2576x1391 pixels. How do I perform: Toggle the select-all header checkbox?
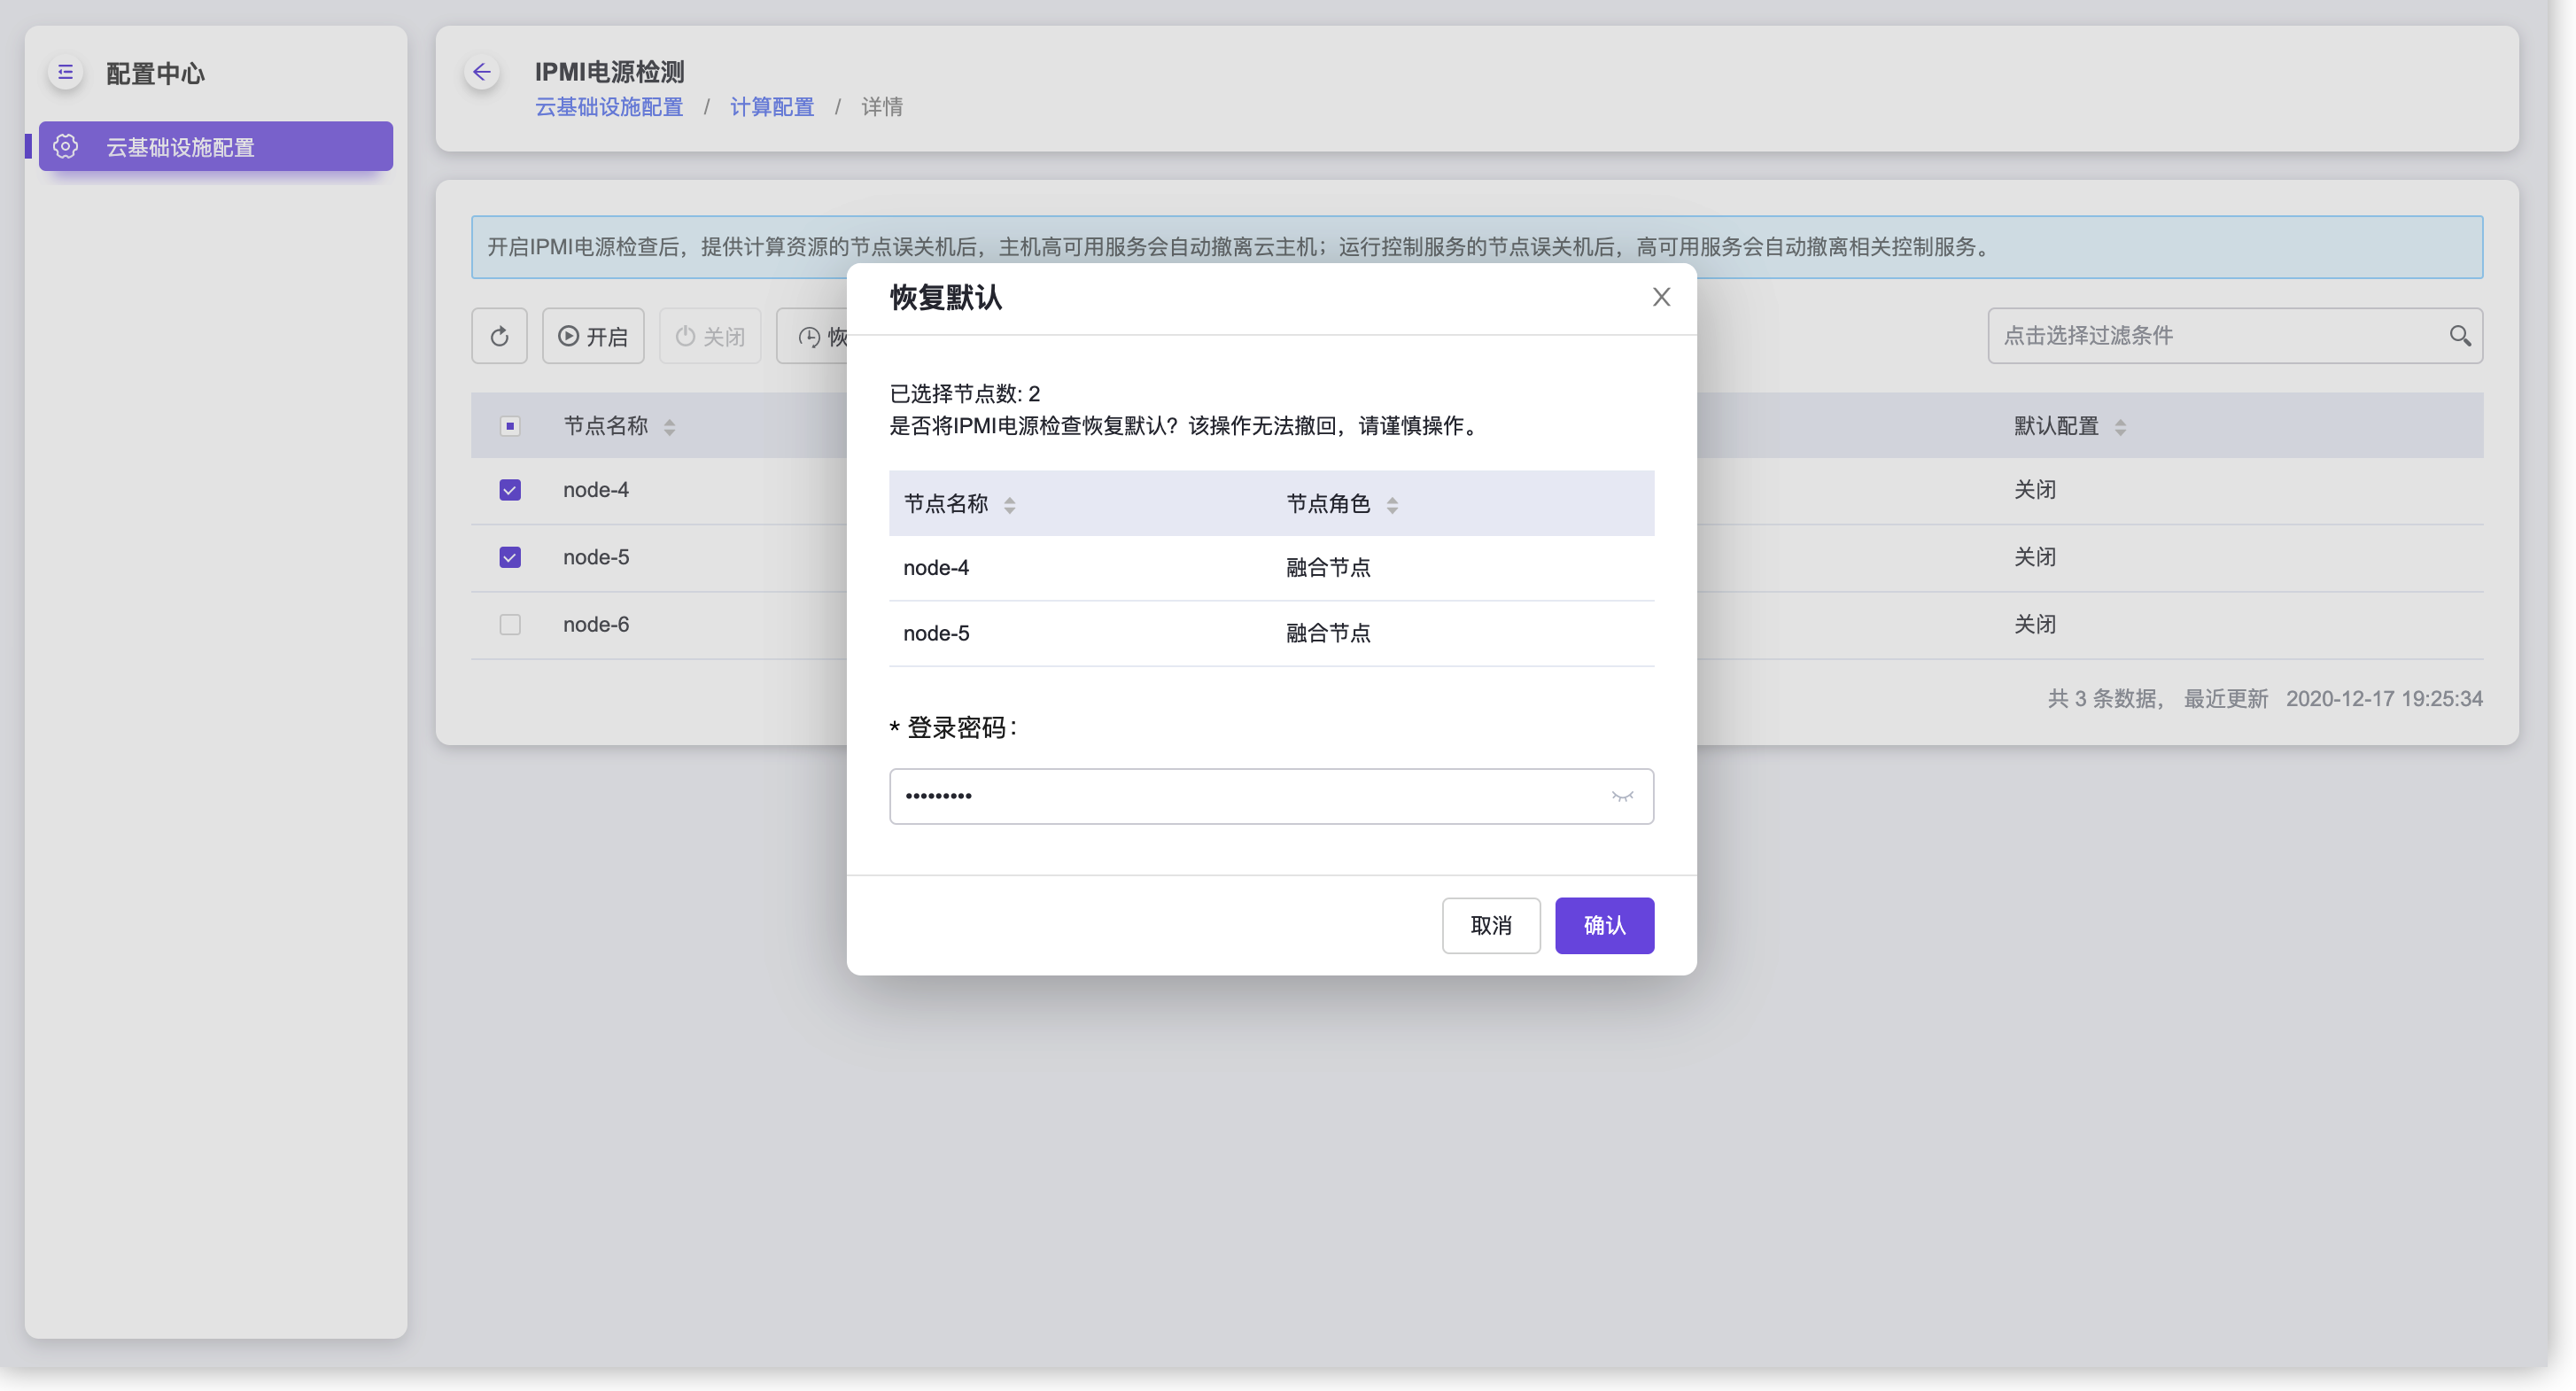510,426
